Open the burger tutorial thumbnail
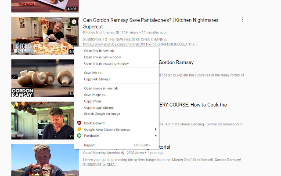 (x=45, y=160)
